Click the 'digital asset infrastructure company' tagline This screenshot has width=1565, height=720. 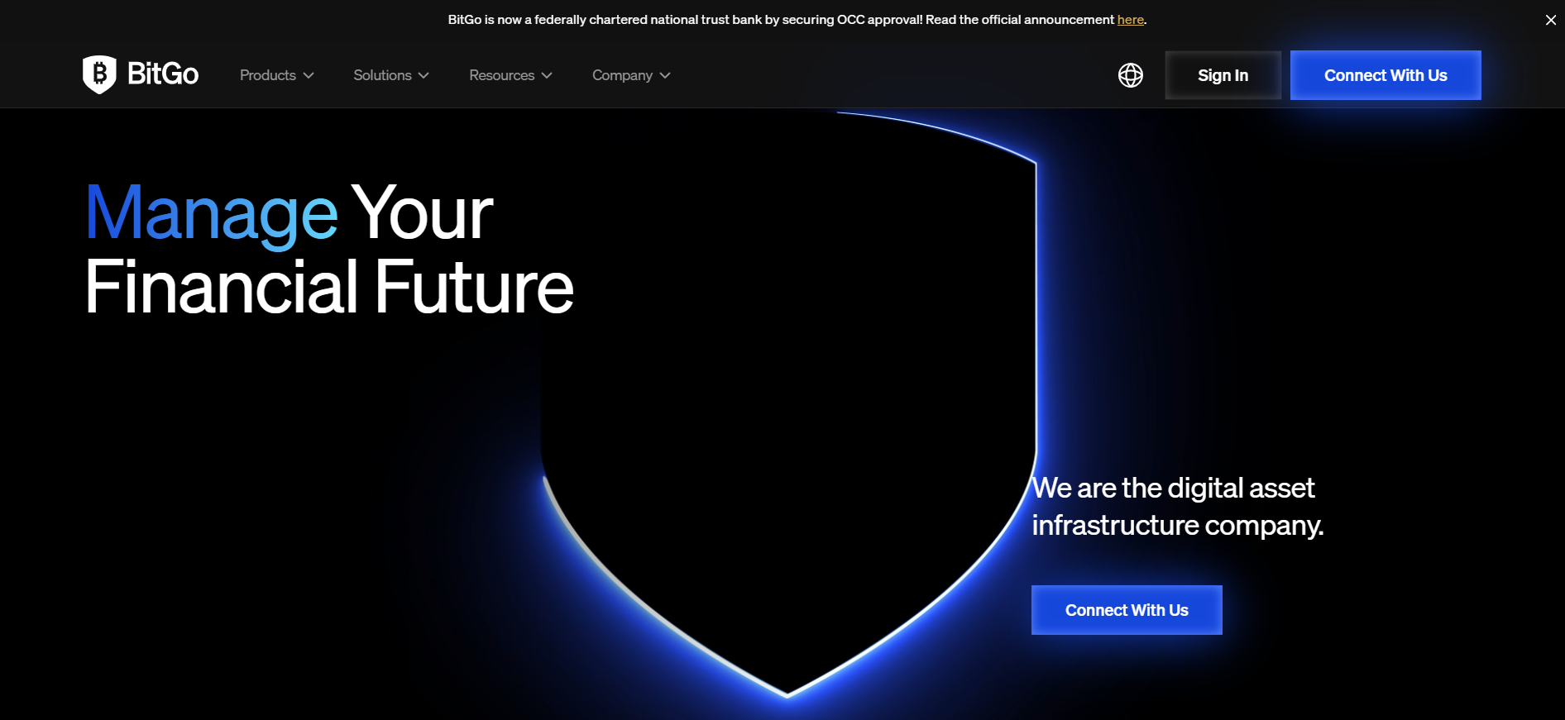(1176, 506)
